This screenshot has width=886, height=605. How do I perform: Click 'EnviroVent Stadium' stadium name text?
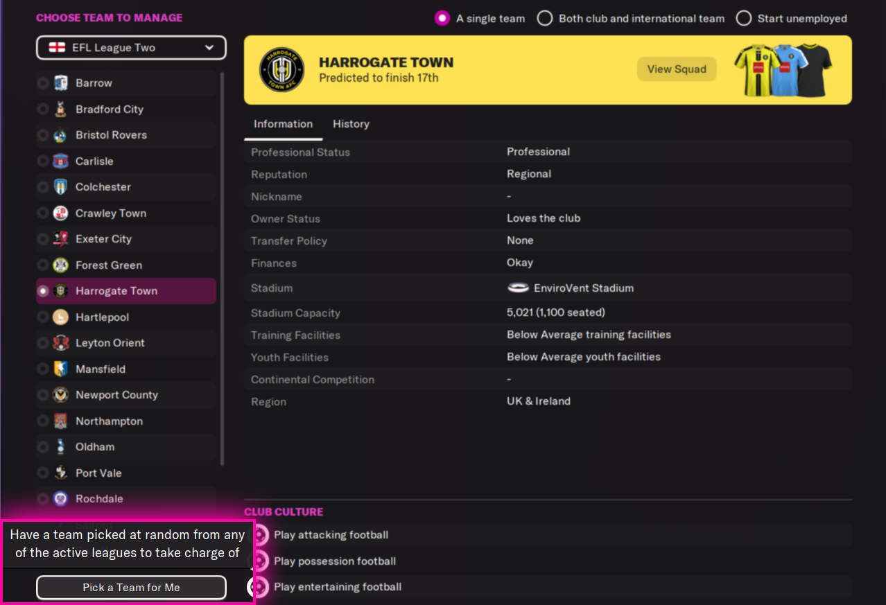coord(584,288)
